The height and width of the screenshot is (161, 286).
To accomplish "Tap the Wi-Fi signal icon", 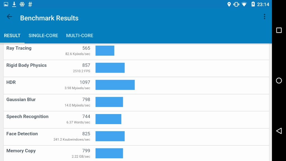I will 244,4.
